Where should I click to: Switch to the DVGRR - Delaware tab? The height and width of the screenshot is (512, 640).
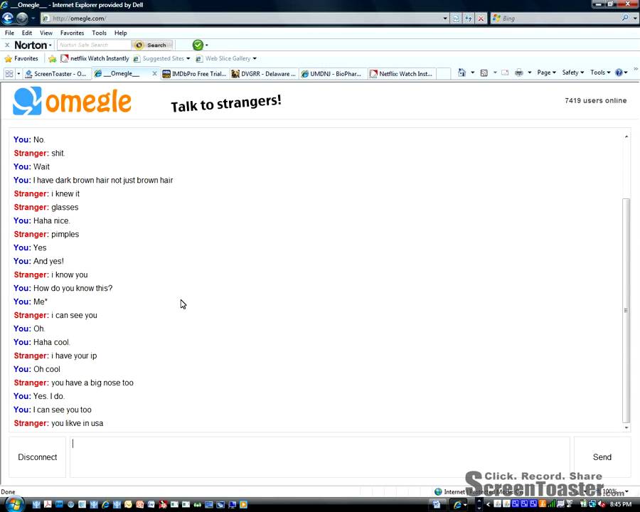tap(263, 74)
